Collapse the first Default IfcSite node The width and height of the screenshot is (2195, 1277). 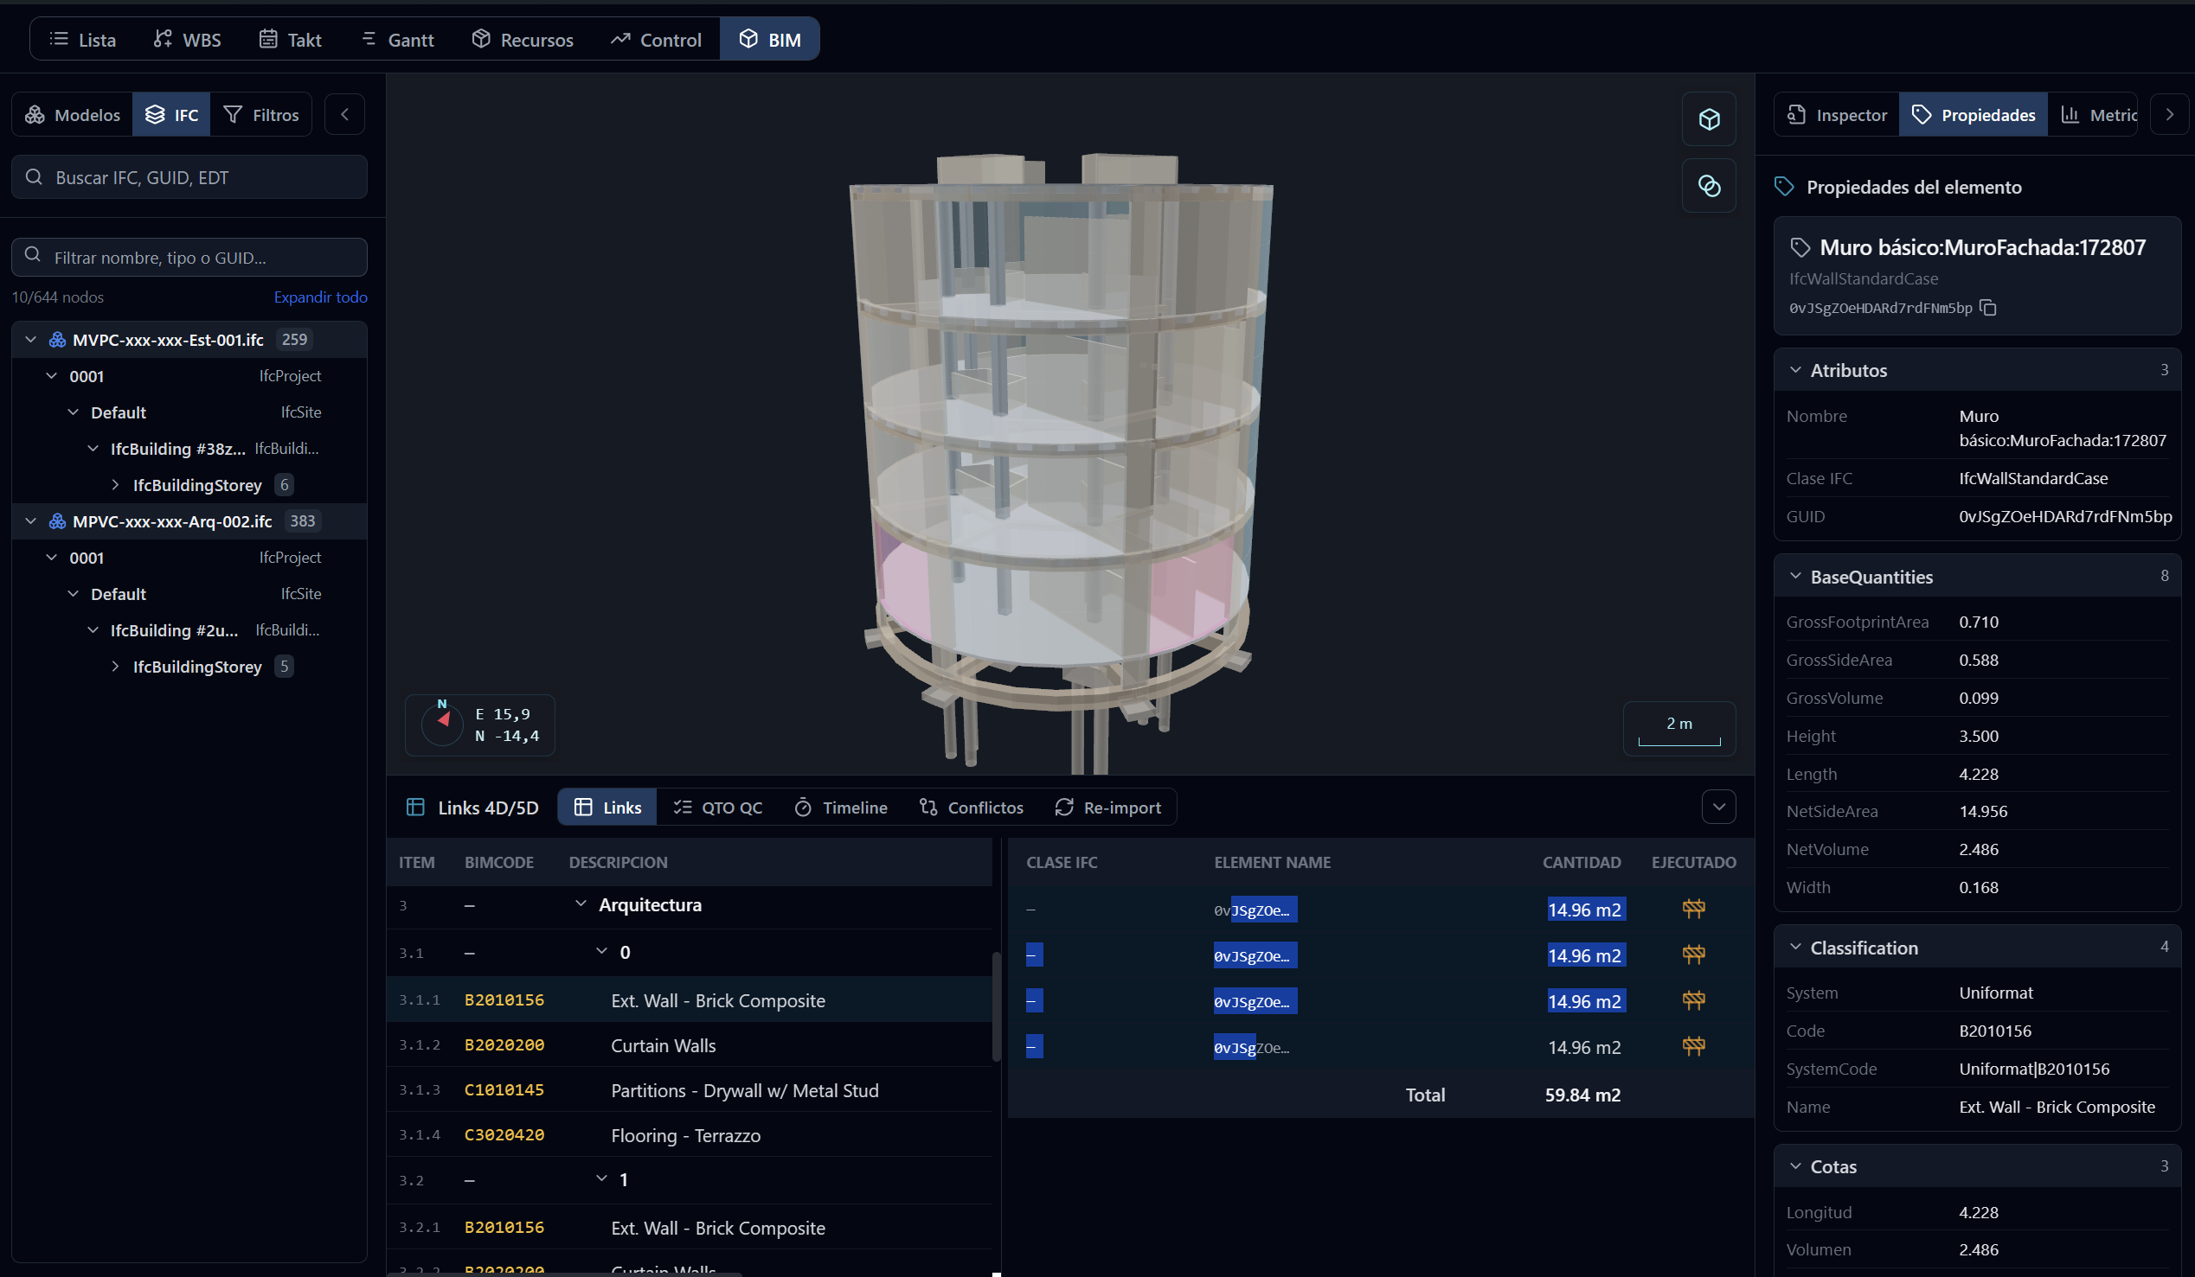[74, 412]
